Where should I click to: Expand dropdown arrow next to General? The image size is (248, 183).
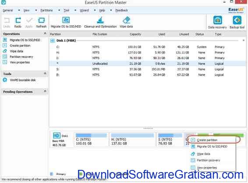point(19,11)
